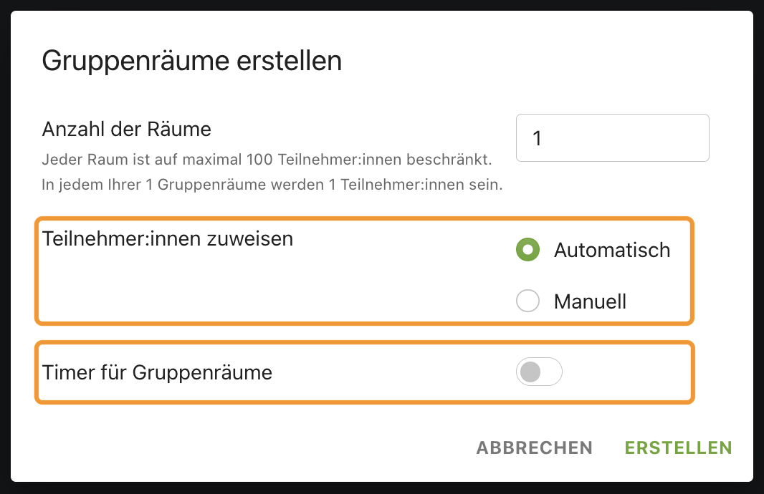Screen dimensions: 764x494
Task: Click the Anzahl der Räume number field
Action: click(x=613, y=137)
